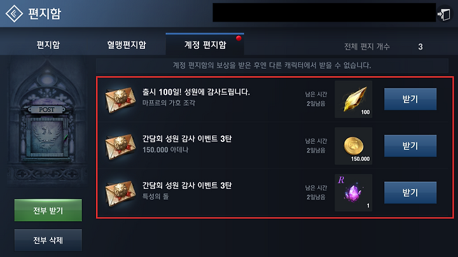Click envelope icon of the 특성의 돌 mail
This screenshot has width=458, height=257.
pos(120,193)
